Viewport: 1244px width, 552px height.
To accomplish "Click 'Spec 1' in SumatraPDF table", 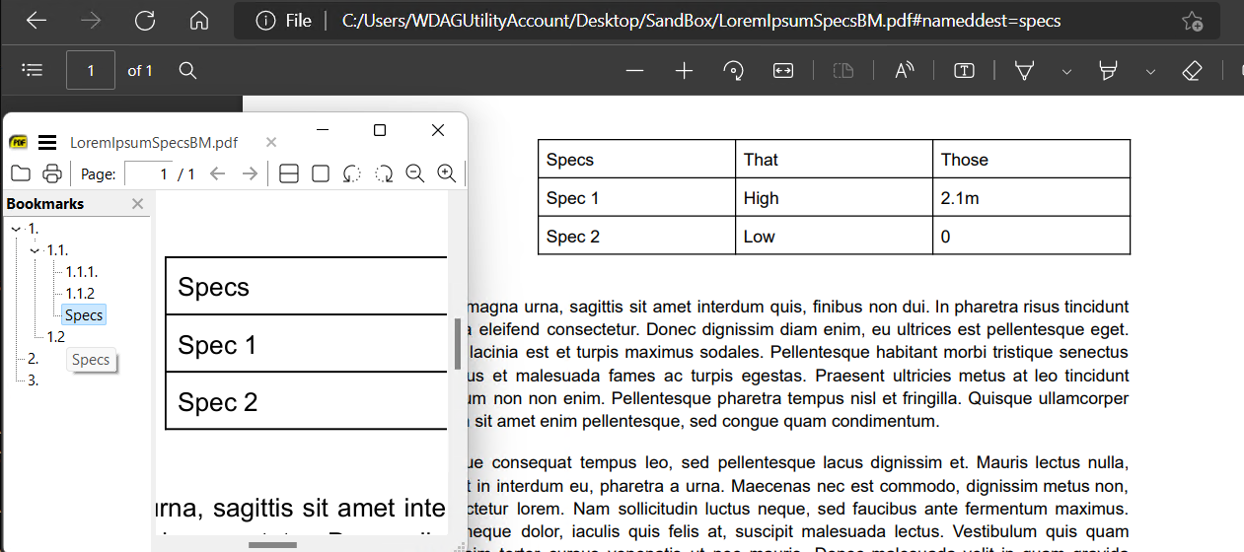I will click(x=217, y=345).
